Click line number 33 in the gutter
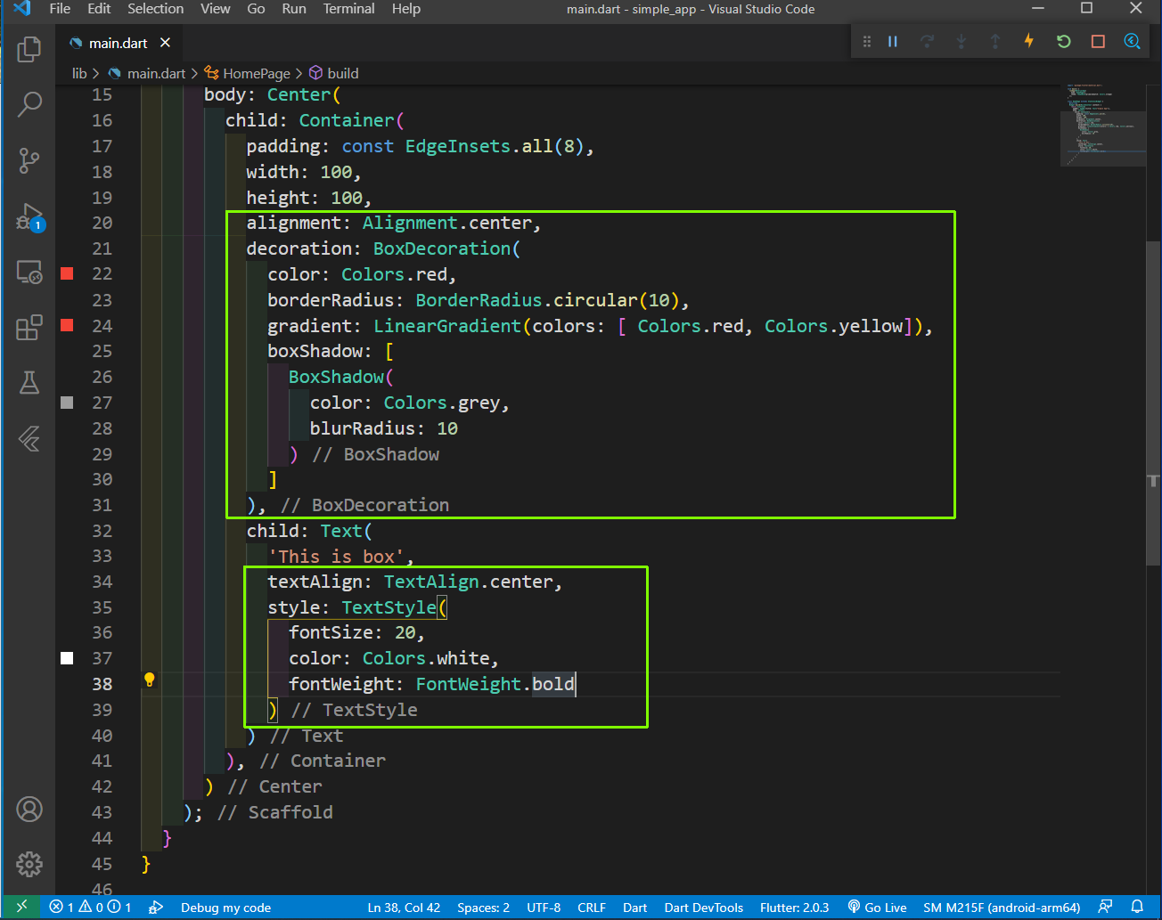 tap(102, 556)
